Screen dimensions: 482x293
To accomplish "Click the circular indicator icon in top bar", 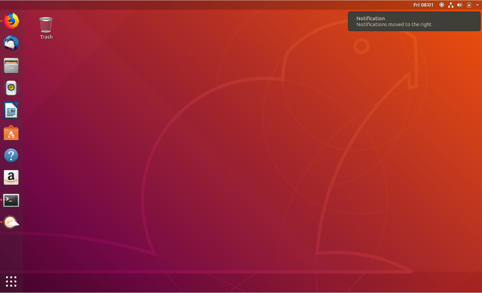I will pos(442,5).
